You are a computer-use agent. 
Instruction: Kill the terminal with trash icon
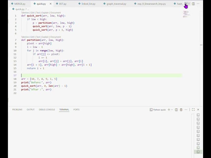point(181,110)
